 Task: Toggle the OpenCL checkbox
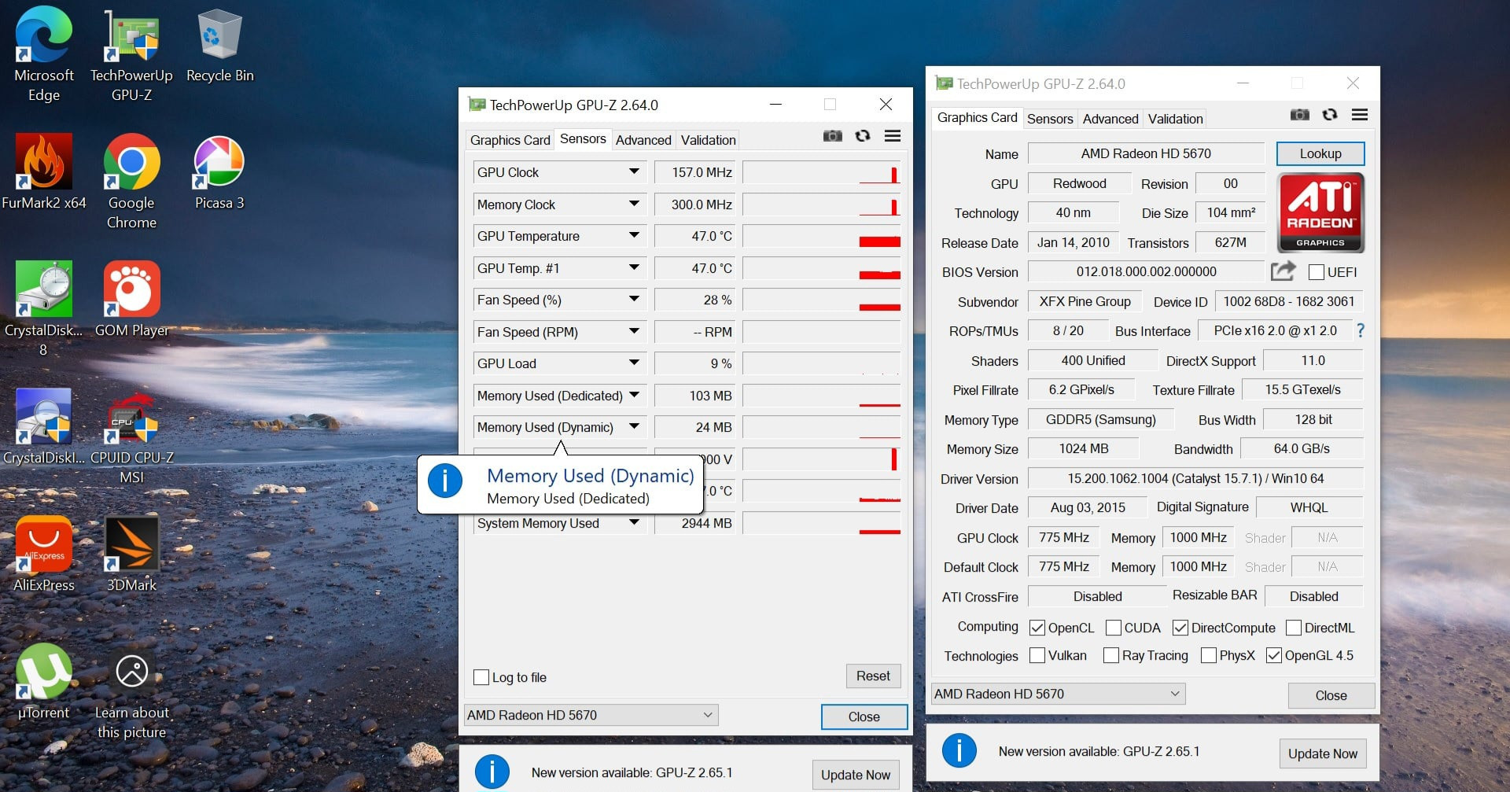click(x=1037, y=628)
